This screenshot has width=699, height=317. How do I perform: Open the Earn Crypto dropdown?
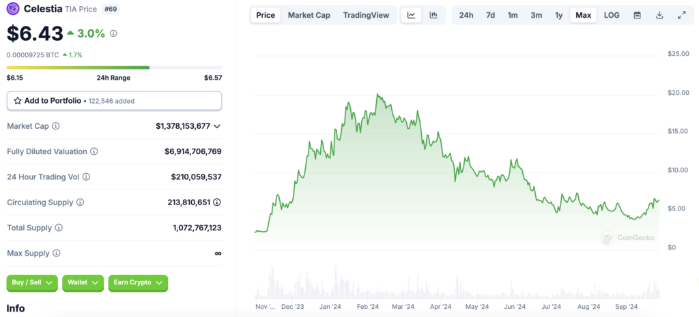[x=138, y=282]
